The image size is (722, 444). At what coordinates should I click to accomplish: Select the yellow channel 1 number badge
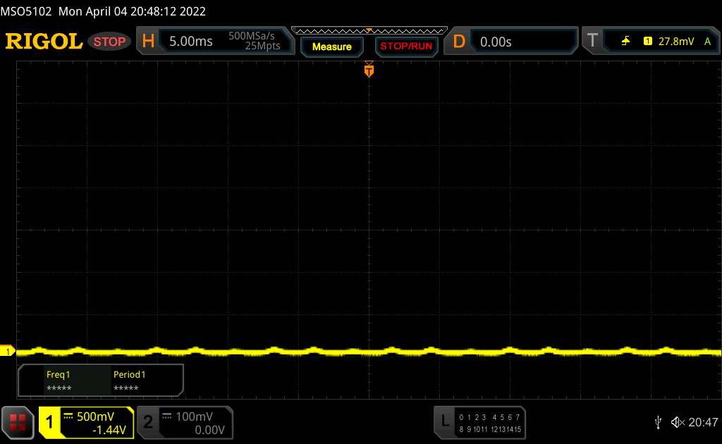click(x=49, y=422)
